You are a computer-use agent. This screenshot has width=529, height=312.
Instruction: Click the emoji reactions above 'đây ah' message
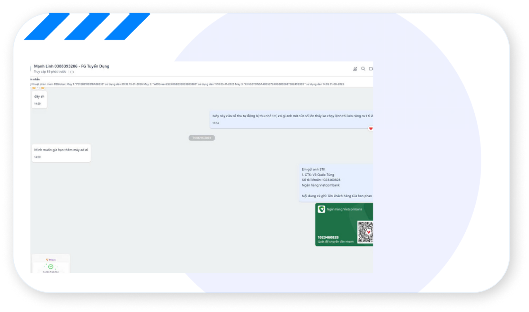click(38, 88)
